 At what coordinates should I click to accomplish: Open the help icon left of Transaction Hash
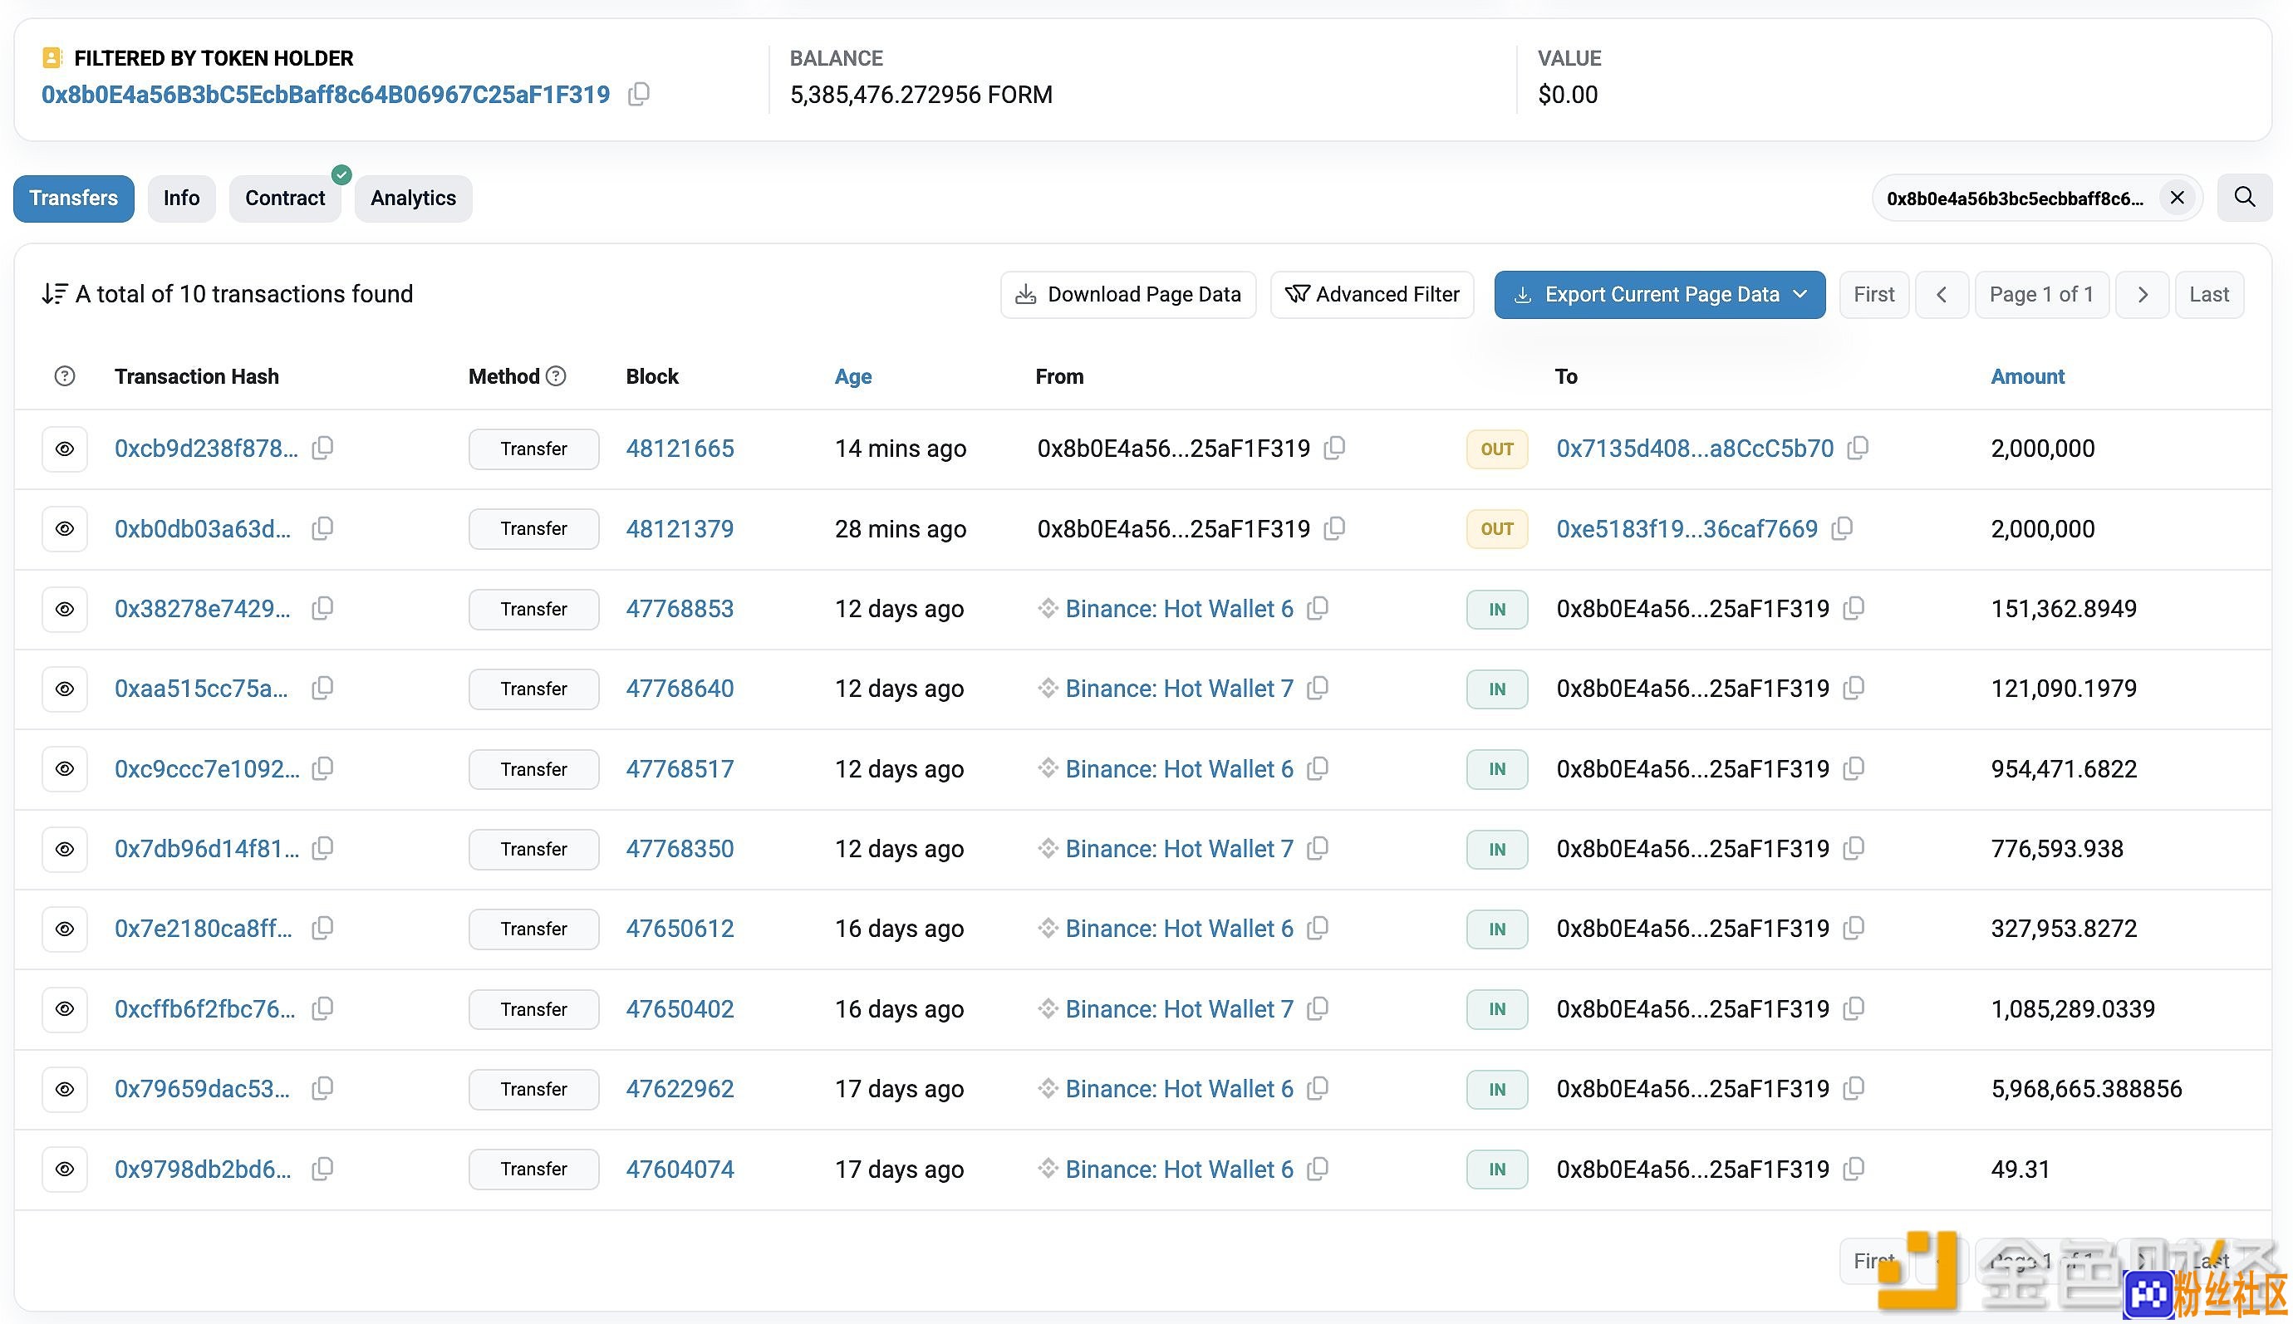65,375
